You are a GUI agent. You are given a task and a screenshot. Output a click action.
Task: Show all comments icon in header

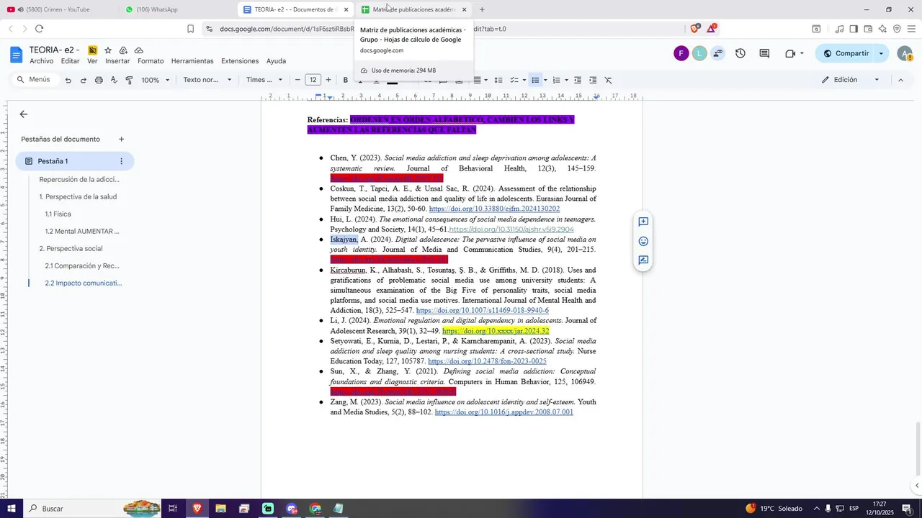click(764, 53)
